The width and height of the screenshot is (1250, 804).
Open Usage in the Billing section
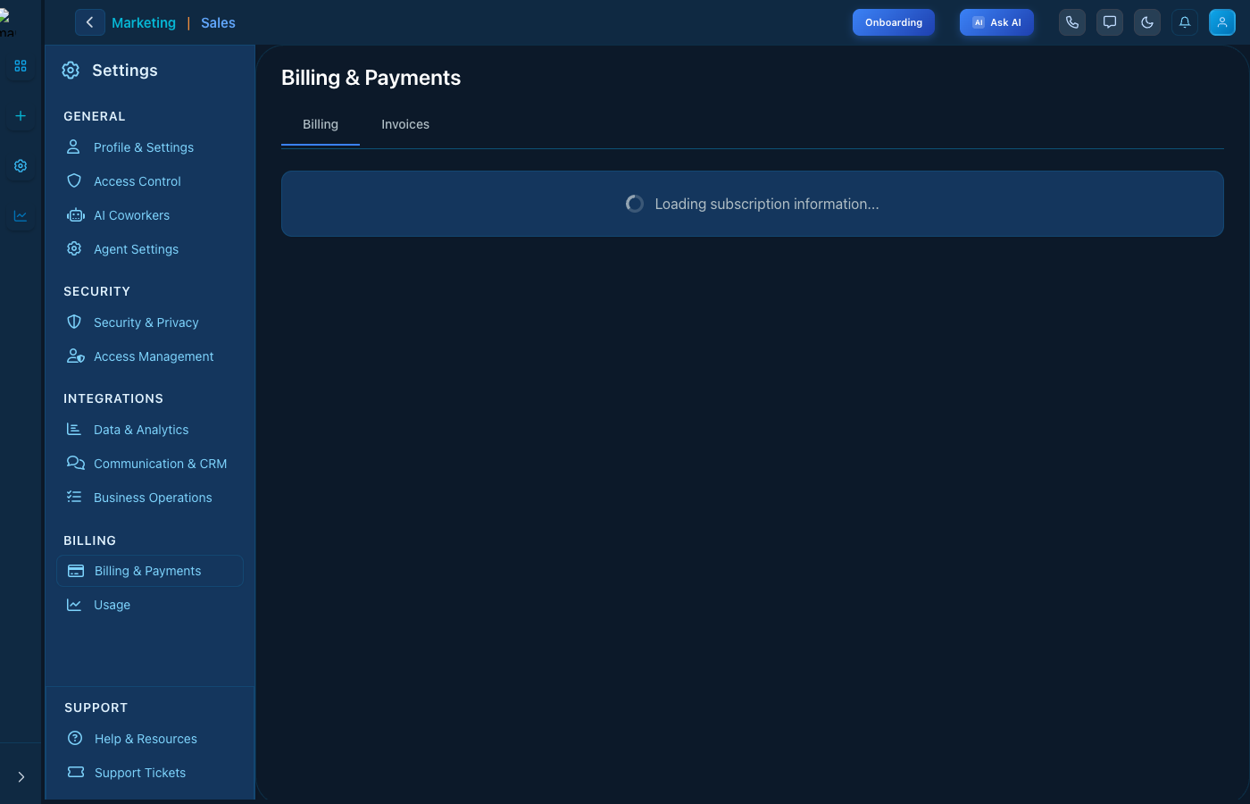tap(150, 605)
